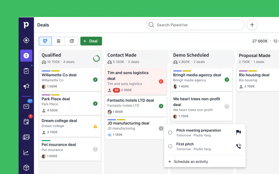The width and height of the screenshot is (279, 174).
Task: Click the 27 660€ pipeline total
Action: coord(260,41)
